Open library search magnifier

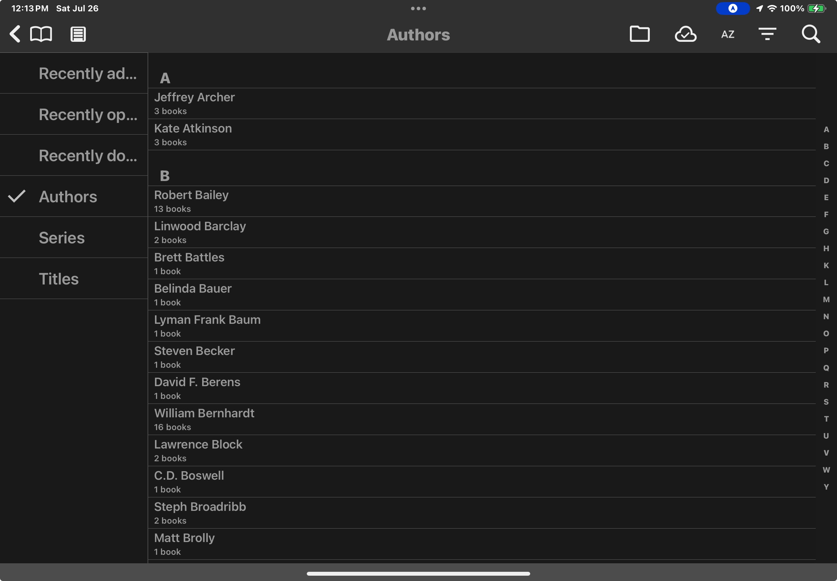coord(811,34)
